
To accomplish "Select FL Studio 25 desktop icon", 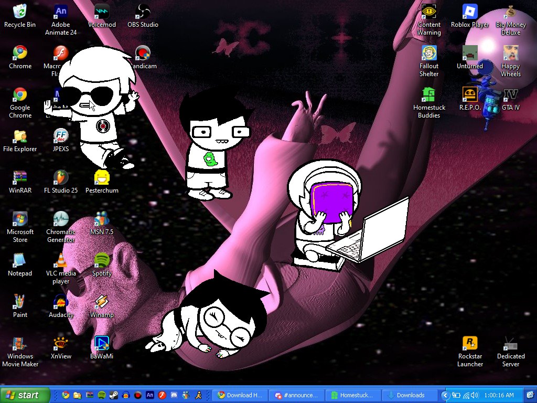I will coord(61,182).
